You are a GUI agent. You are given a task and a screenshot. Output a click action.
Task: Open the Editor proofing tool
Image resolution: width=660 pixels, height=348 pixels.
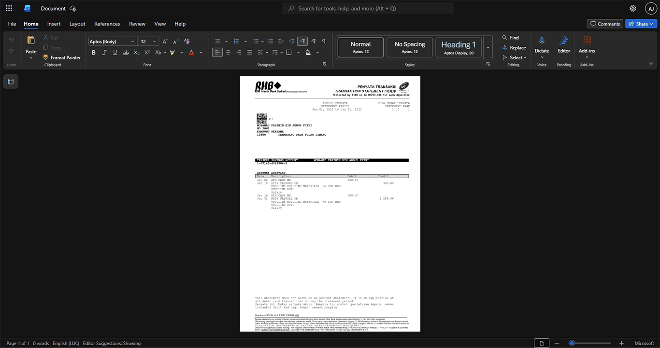(564, 44)
